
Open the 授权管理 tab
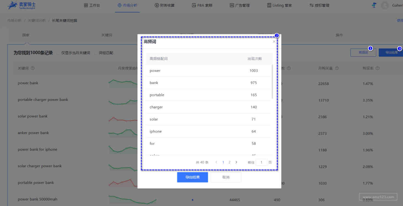click(x=319, y=6)
